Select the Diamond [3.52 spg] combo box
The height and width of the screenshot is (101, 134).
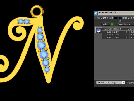[x=111, y=82]
